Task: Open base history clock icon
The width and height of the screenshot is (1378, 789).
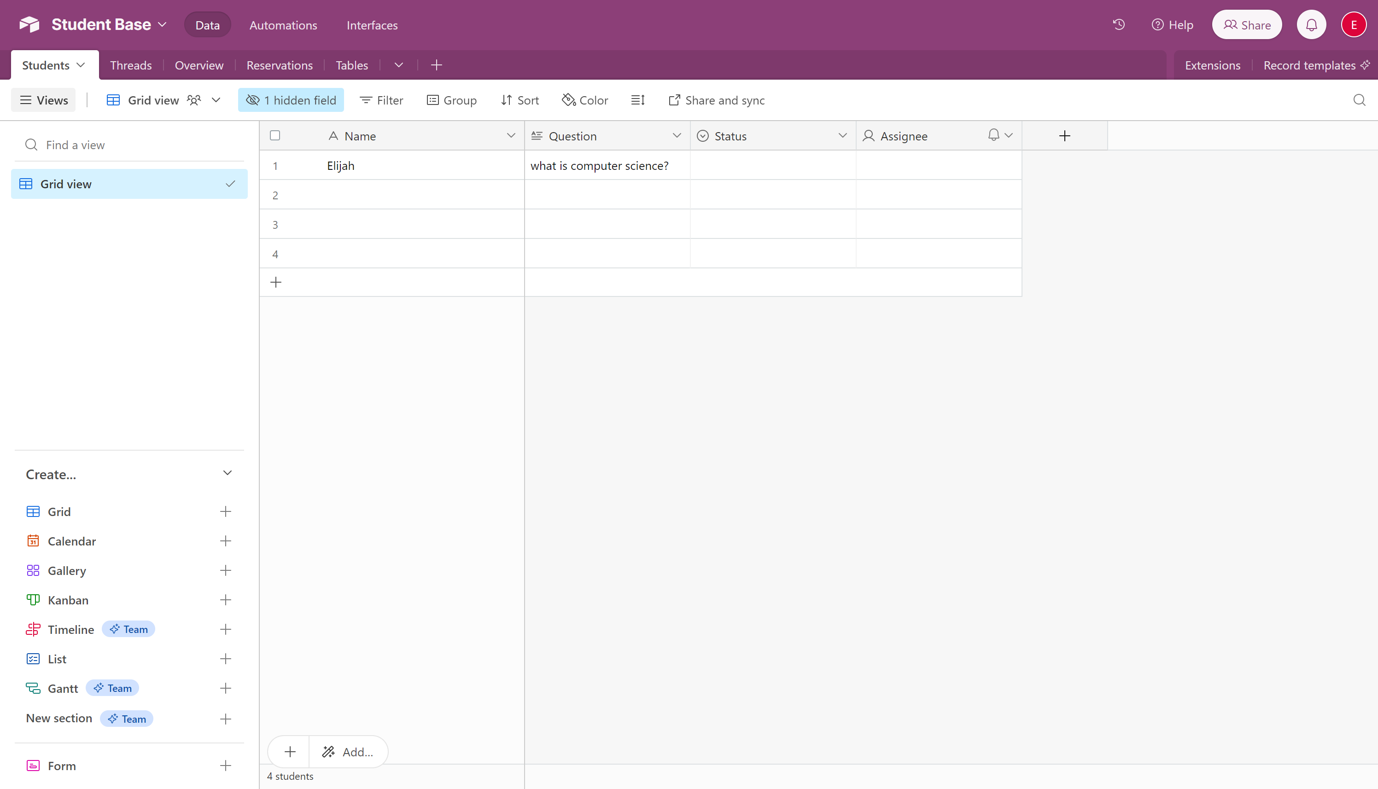Action: click(x=1119, y=25)
